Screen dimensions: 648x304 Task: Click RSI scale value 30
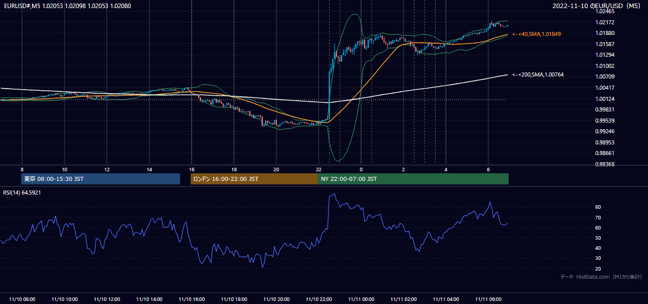tap(598, 258)
